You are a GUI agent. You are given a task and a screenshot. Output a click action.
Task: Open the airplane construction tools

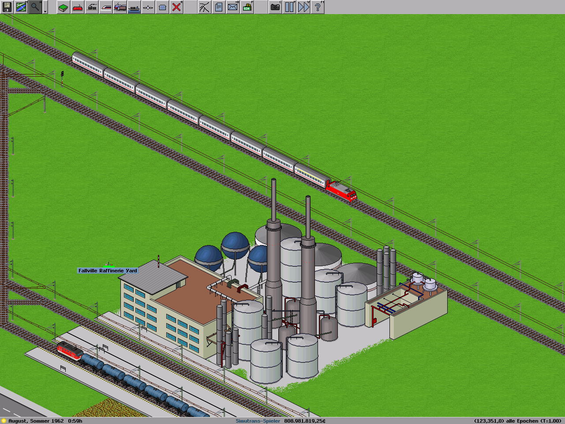coord(148,7)
